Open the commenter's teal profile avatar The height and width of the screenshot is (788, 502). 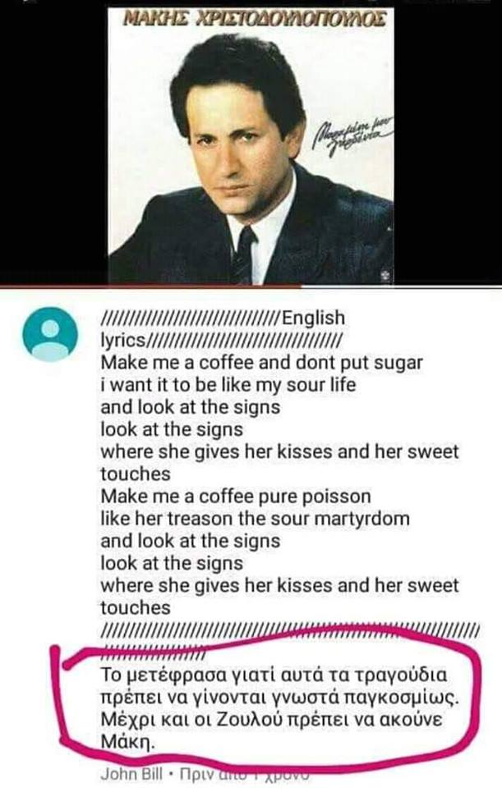pos(50,334)
